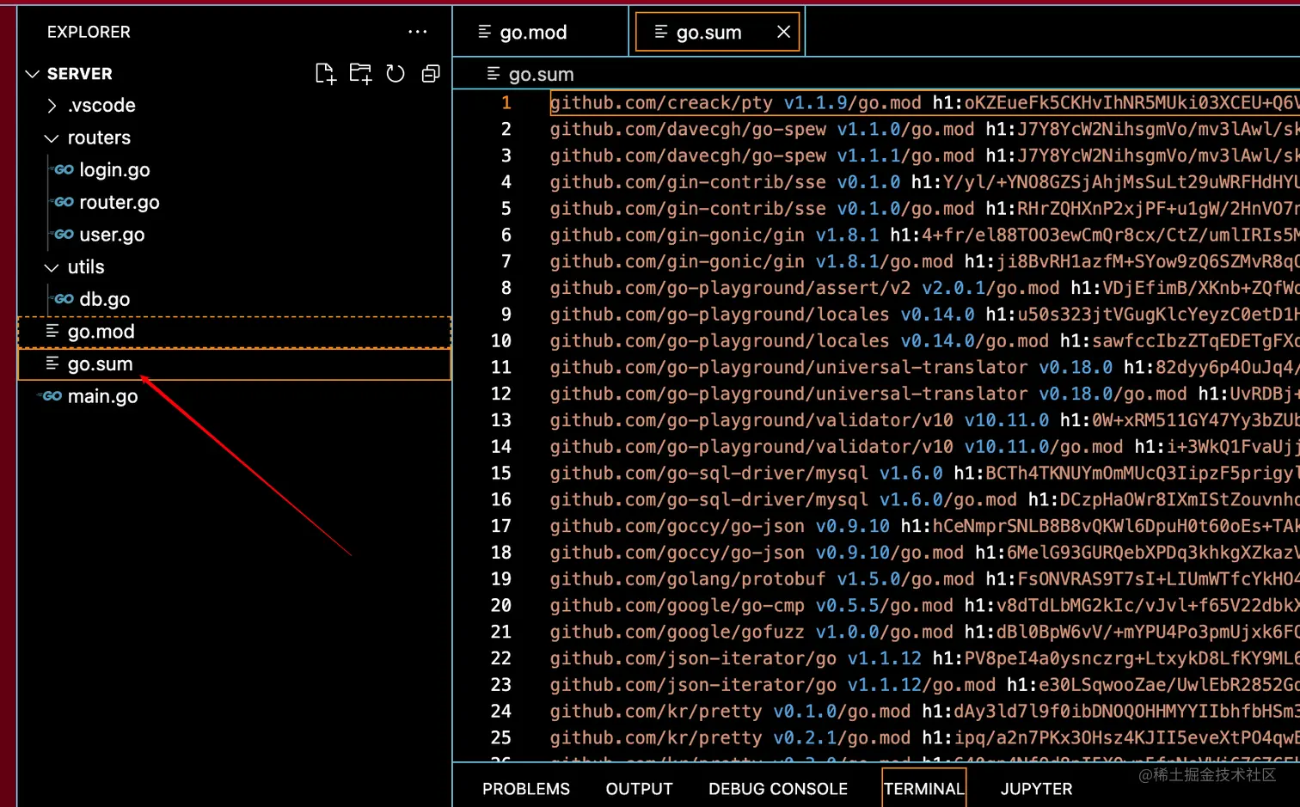Open the Explorer more actions ellipsis
The height and width of the screenshot is (807, 1300).
tap(418, 32)
